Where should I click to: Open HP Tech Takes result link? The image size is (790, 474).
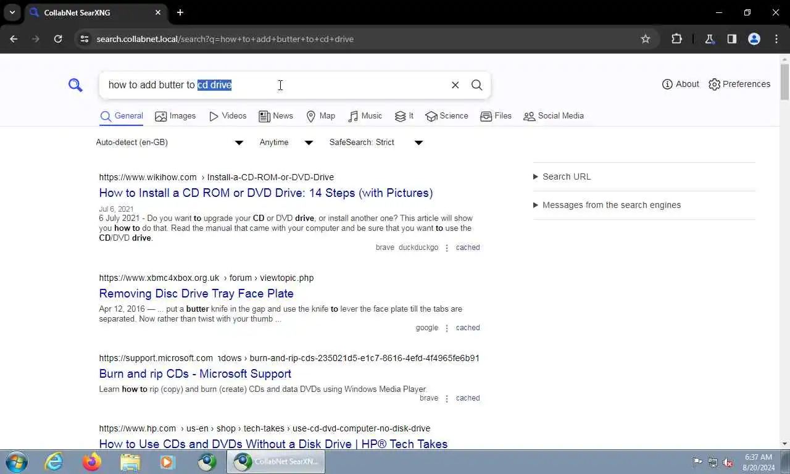[x=273, y=444]
